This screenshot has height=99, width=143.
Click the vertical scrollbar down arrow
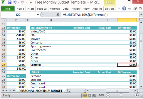click(x=141, y=86)
